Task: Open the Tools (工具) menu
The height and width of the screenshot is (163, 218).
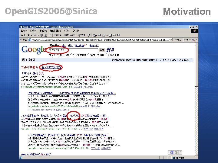Action: coord(67,31)
